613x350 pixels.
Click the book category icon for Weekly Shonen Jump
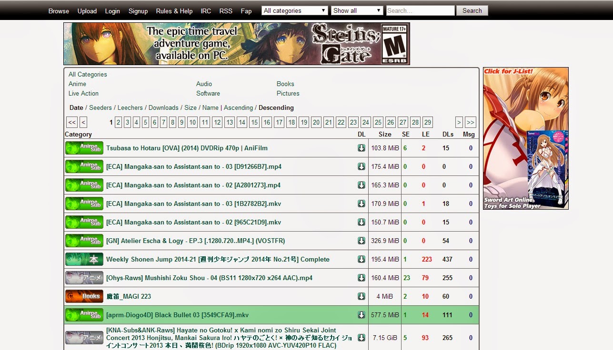(x=84, y=259)
